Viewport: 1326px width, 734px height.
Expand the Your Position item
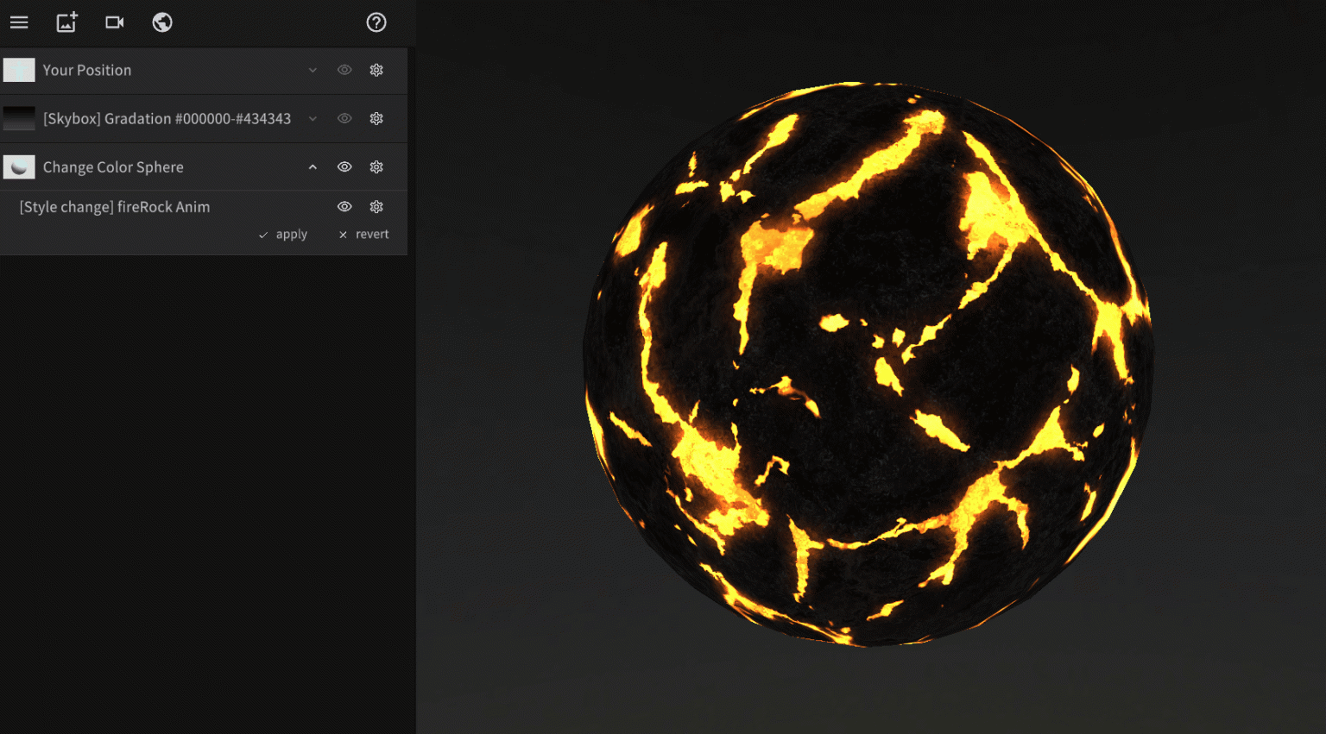[313, 70]
